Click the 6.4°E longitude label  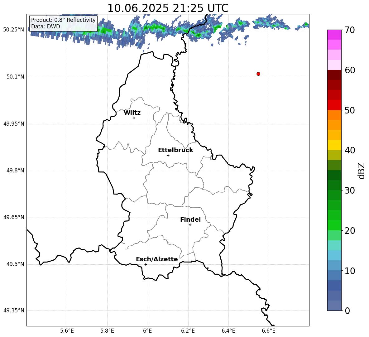[x=228, y=331]
